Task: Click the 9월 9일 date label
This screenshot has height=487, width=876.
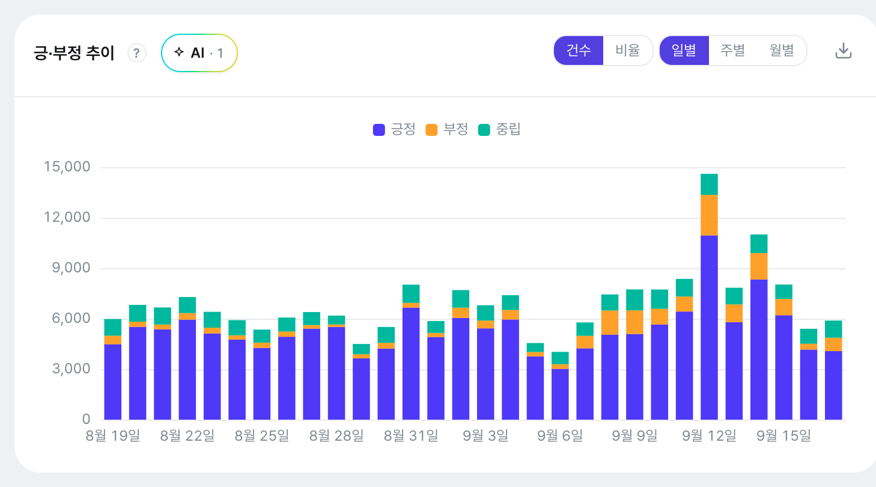Action: (634, 436)
